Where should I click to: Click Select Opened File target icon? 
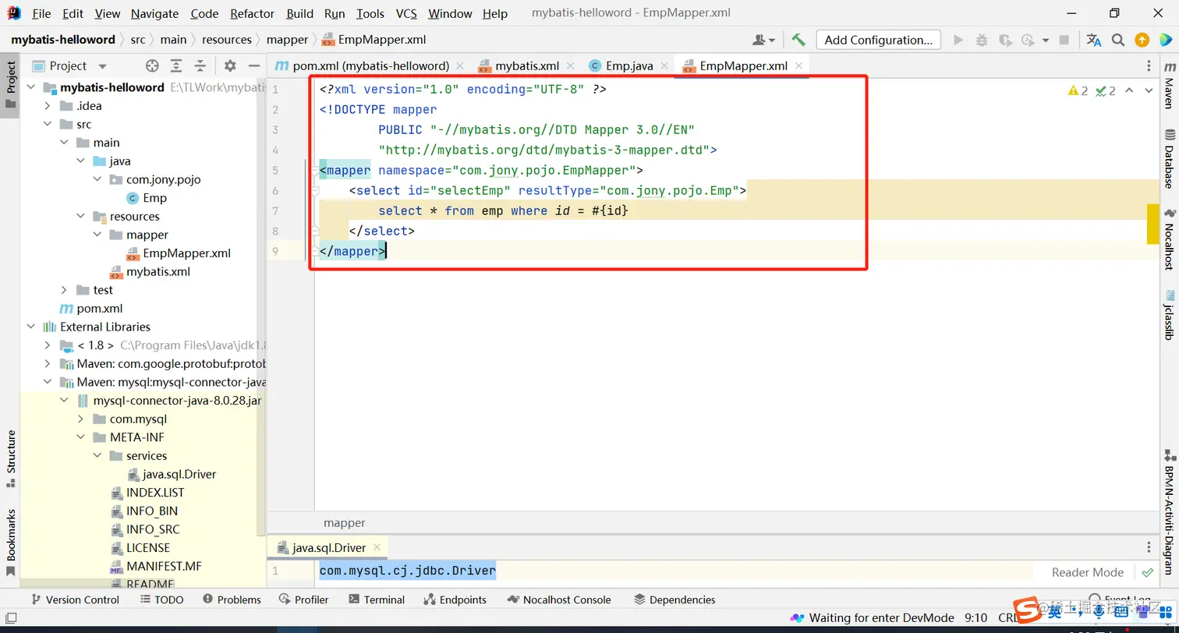tap(153, 66)
